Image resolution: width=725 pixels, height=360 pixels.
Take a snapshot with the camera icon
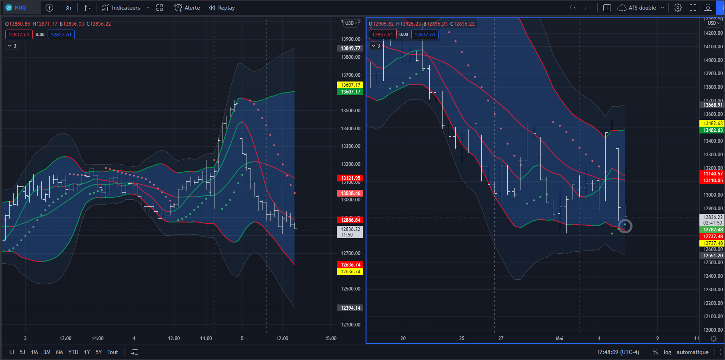[708, 8]
